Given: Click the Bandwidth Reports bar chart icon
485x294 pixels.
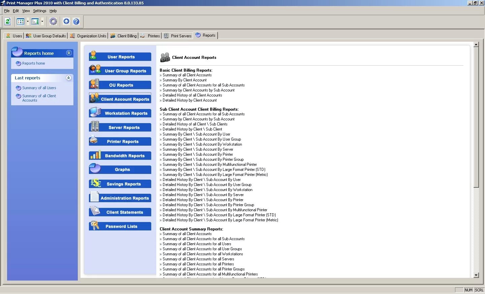Looking at the screenshot, I should point(96,154).
